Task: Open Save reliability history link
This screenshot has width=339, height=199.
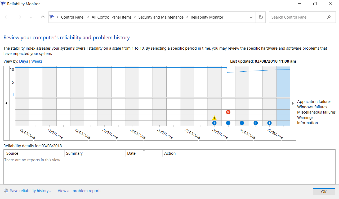Action: point(30,191)
